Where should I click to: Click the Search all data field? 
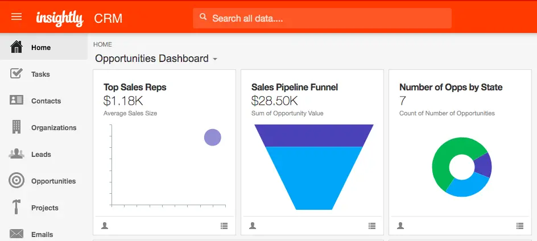(x=322, y=18)
